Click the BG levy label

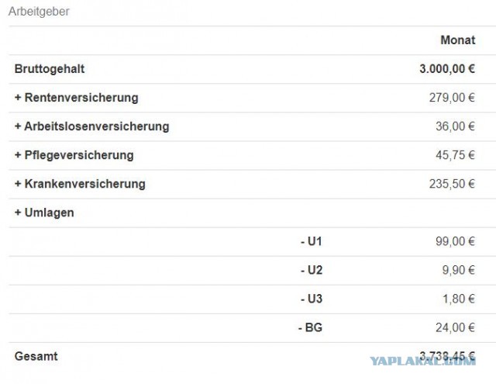coord(310,327)
